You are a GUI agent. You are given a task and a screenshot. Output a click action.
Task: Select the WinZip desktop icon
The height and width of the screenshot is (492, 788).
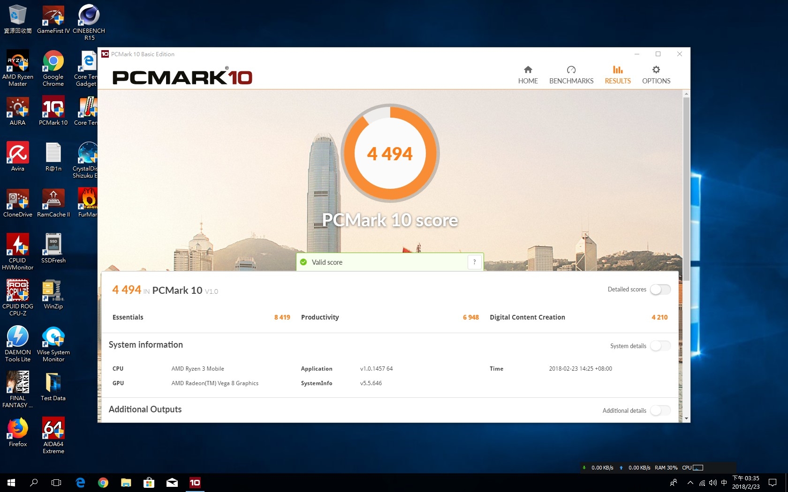53,294
